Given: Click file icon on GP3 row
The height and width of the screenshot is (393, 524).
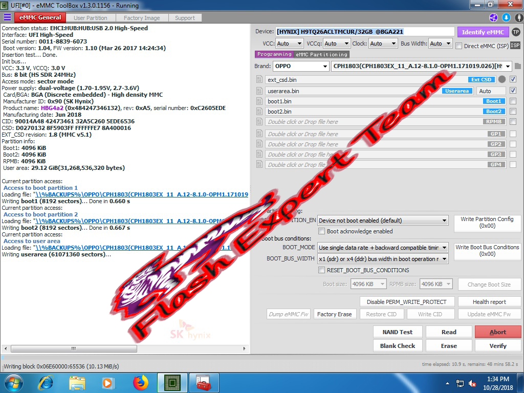Looking at the screenshot, I should coord(259,155).
